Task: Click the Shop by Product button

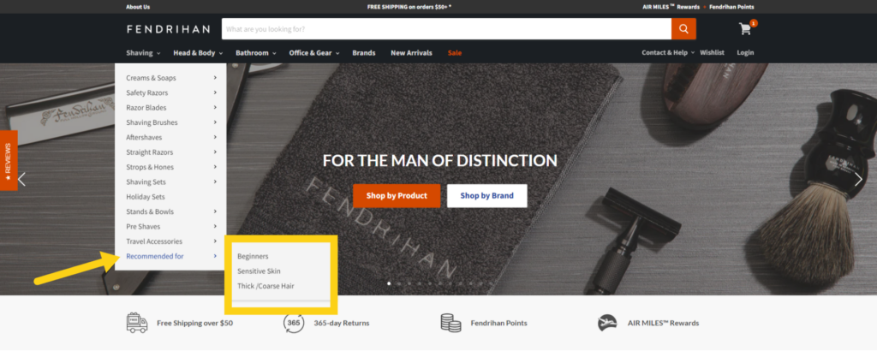Action: (x=397, y=195)
